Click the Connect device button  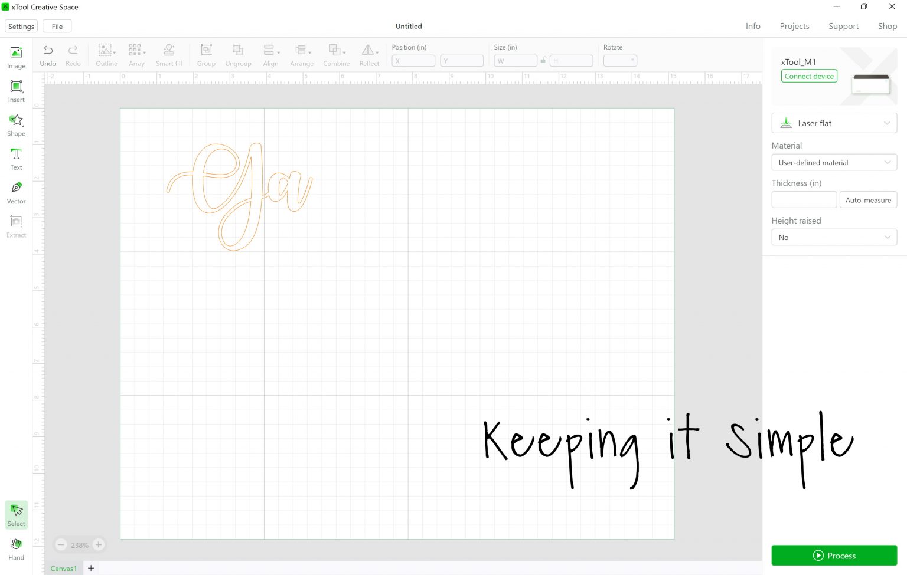(809, 75)
